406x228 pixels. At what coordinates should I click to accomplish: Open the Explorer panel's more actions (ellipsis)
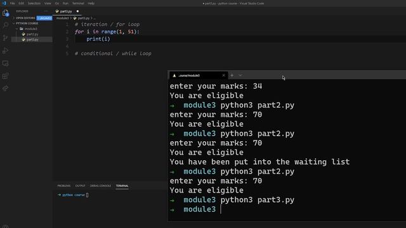[x=46, y=11]
